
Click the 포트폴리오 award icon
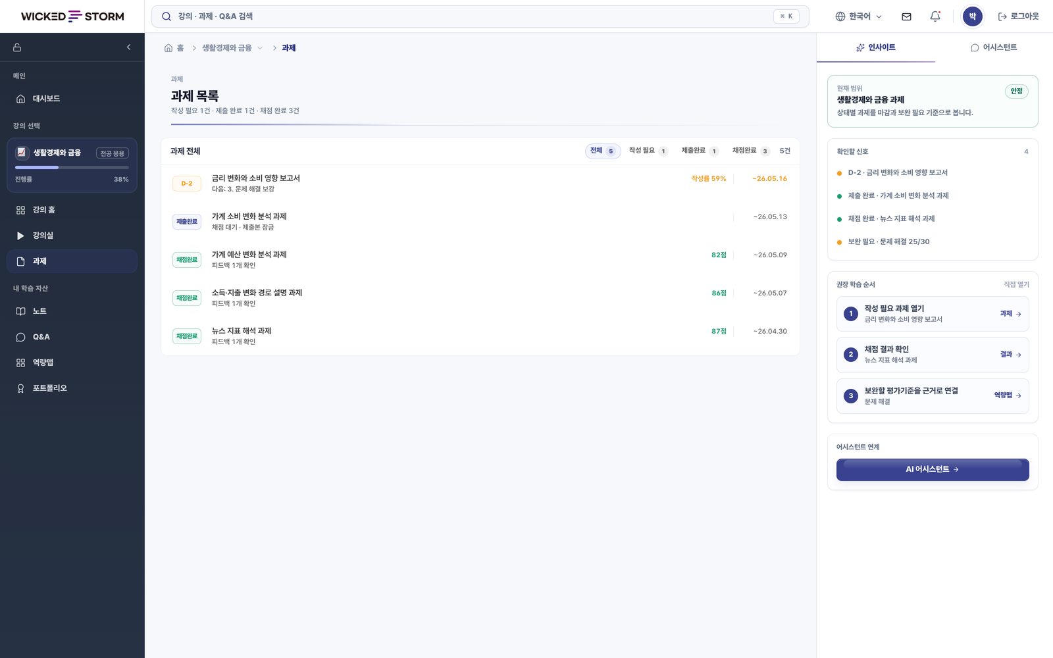pos(20,388)
